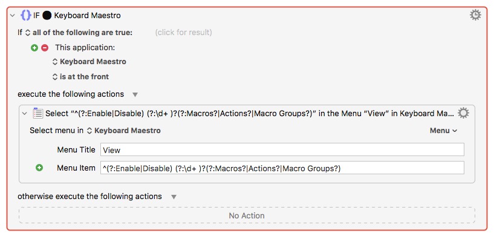
Task: Collapse the IF Keyboard Maestro action
Action: [13, 16]
